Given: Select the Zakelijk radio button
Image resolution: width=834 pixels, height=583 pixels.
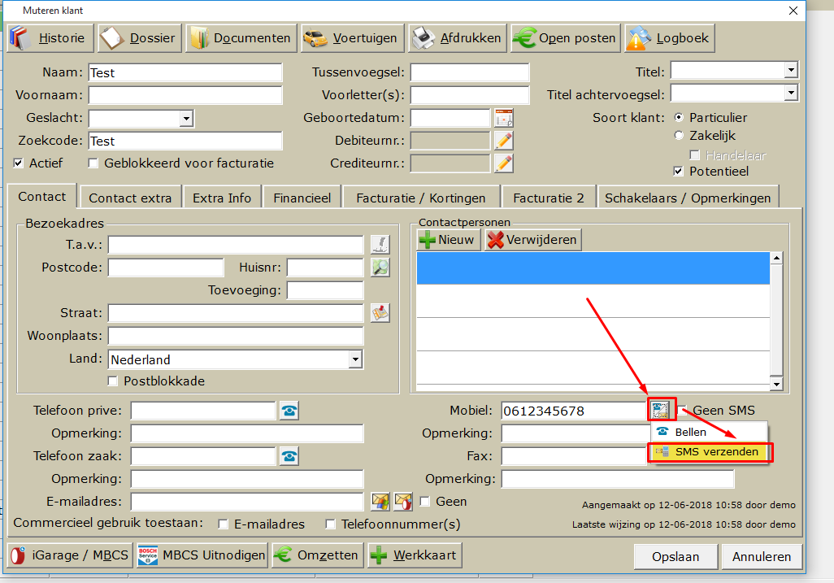Looking at the screenshot, I should (x=680, y=136).
